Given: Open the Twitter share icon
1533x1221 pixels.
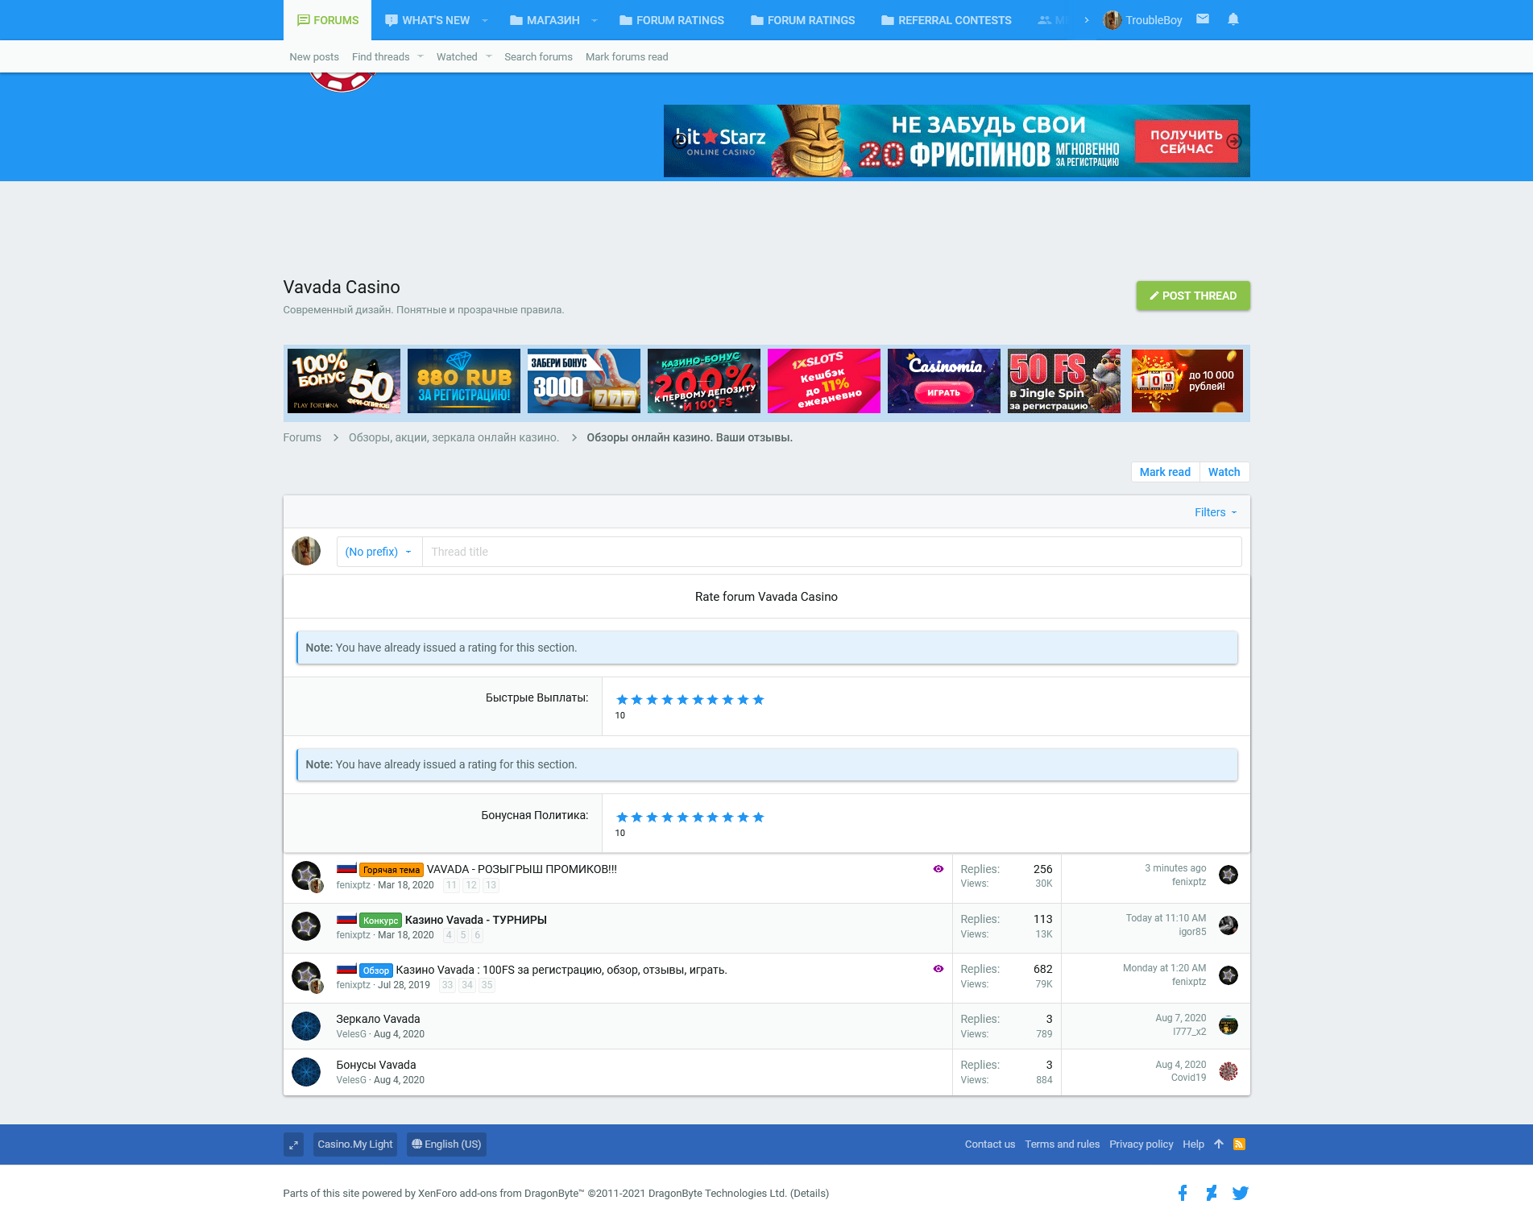Looking at the screenshot, I should 1241,1193.
